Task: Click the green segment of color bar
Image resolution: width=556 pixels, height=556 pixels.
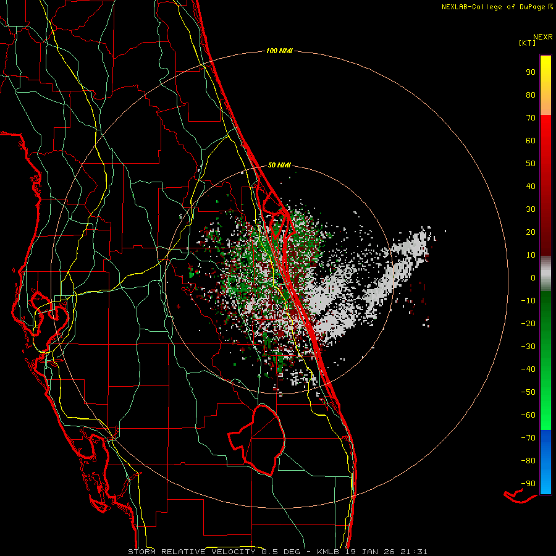Action: (x=545, y=360)
